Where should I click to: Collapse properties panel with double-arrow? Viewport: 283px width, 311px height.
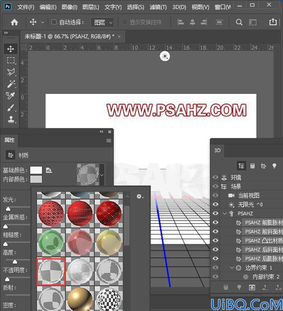[102, 132]
